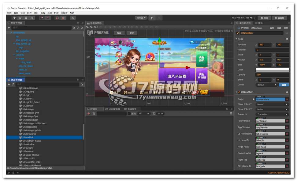Select the scale transform tool

[x=26, y=18]
